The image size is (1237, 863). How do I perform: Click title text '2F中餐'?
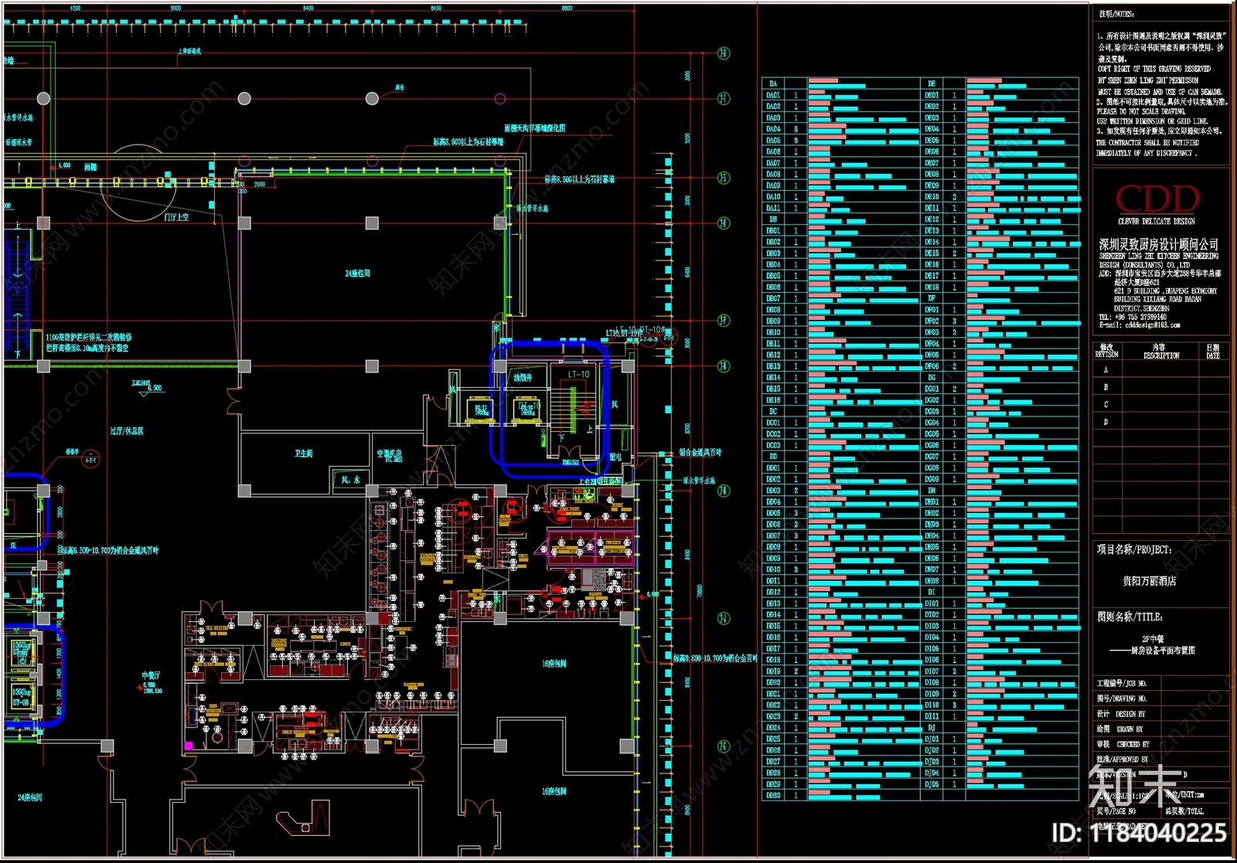pyautogui.click(x=1153, y=639)
